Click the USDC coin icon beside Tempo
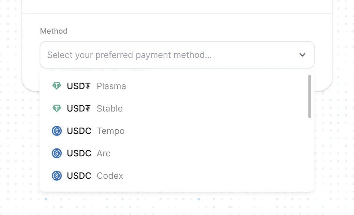The image size is (354, 215). (57, 131)
